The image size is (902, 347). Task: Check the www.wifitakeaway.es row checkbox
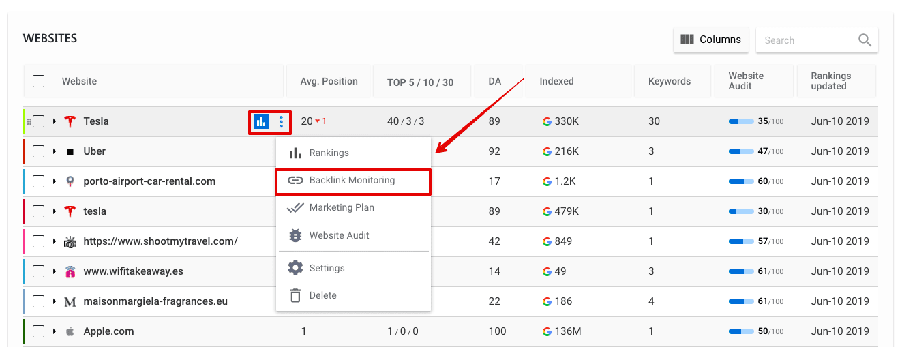(x=39, y=271)
